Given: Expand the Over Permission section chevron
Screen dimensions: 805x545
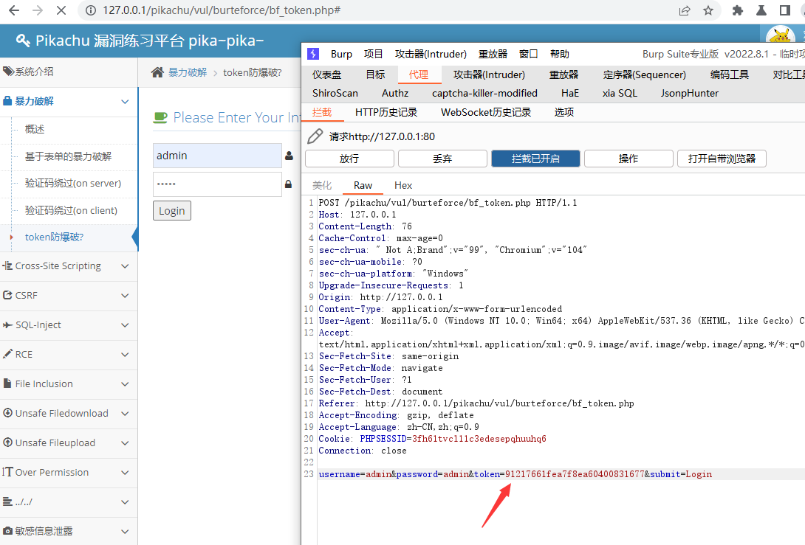Looking at the screenshot, I should point(125,473).
